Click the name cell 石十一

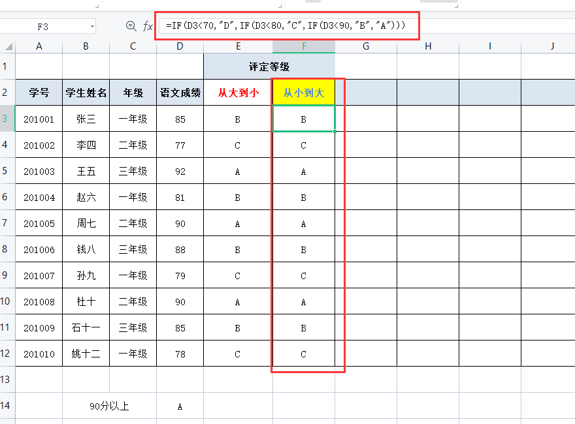click(x=86, y=327)
